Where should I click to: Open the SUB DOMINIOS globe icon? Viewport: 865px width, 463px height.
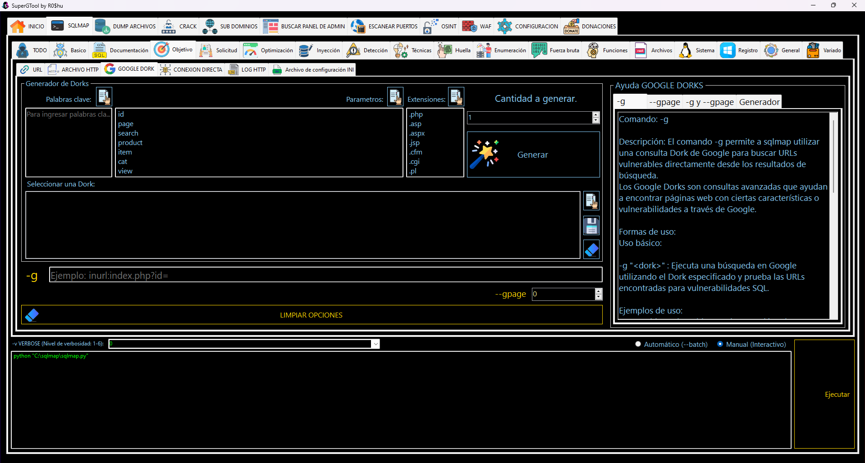point(210,26)
